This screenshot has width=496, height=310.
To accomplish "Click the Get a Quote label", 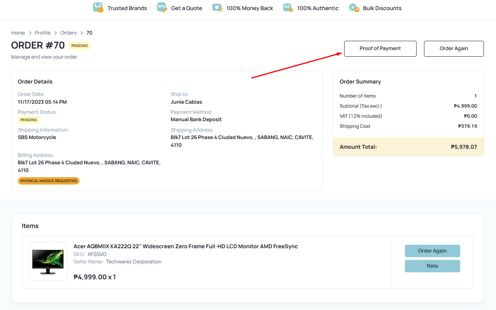I will coord(187,8).
